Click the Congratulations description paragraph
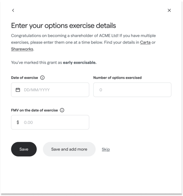 83,42
